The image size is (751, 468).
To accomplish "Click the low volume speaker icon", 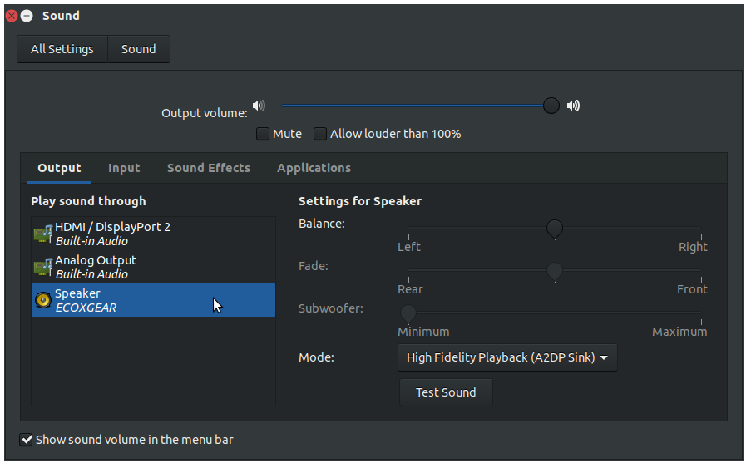I will click(x=259, y=106).
